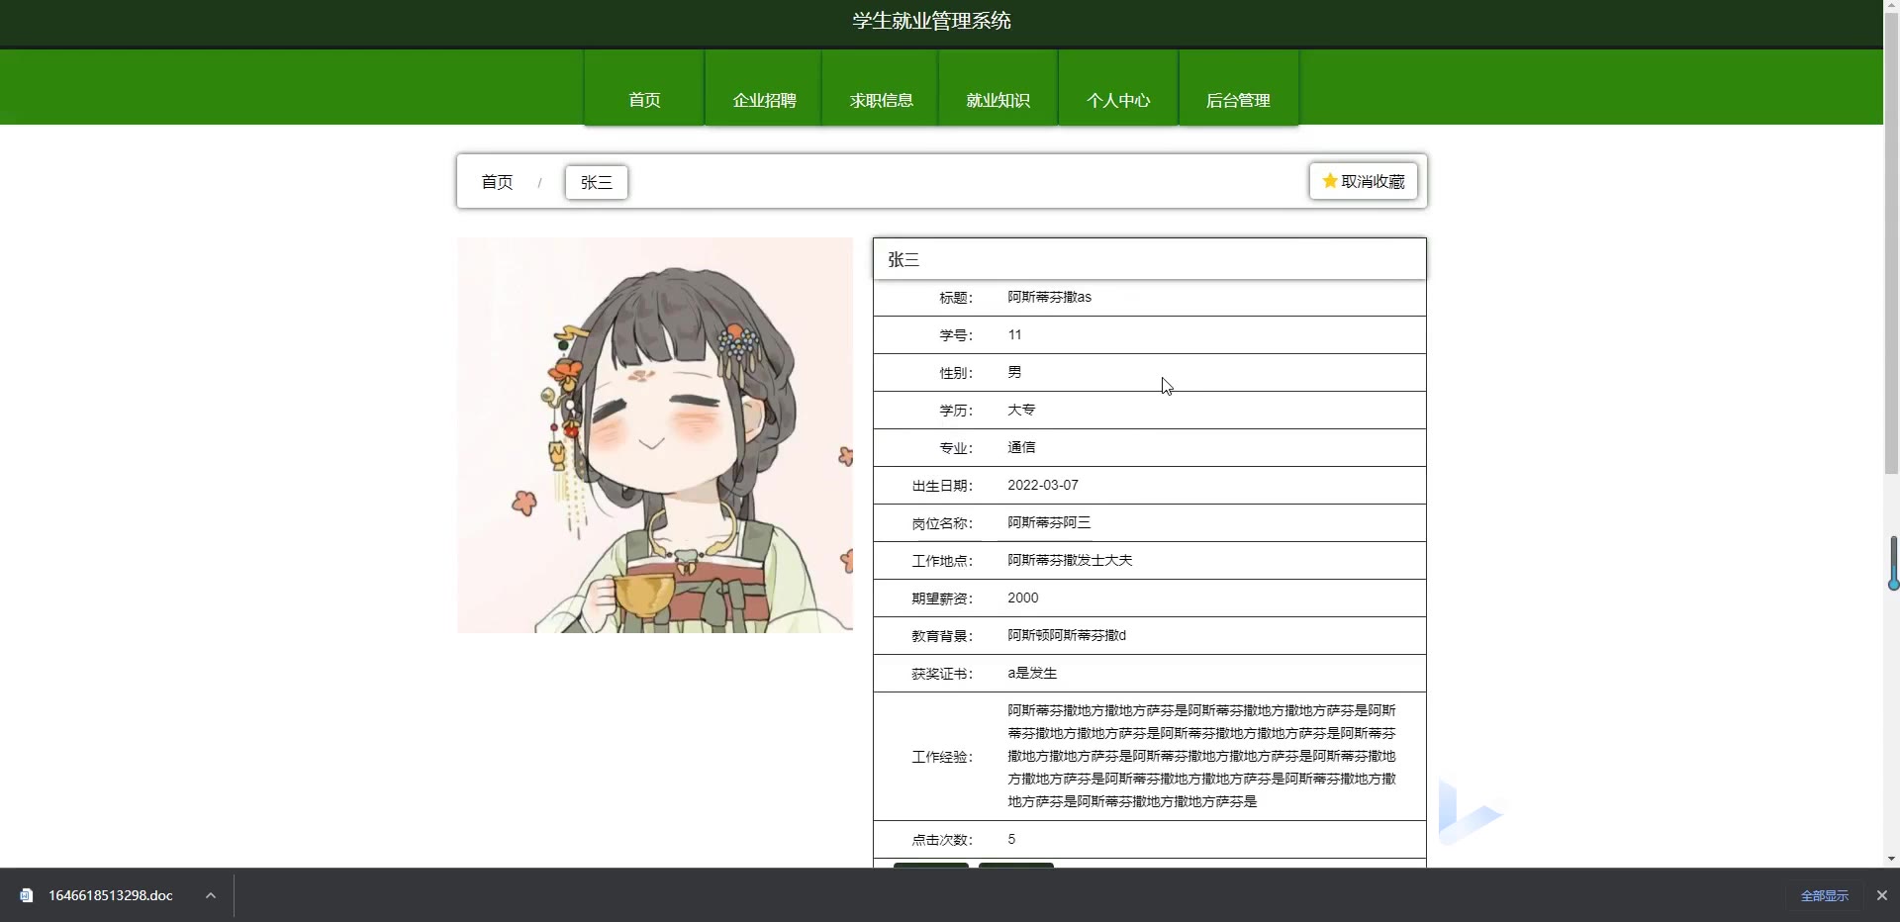The image size is (1900, 922).
Task: Open the 首页 navigation tab
Action: coord(644,88)
